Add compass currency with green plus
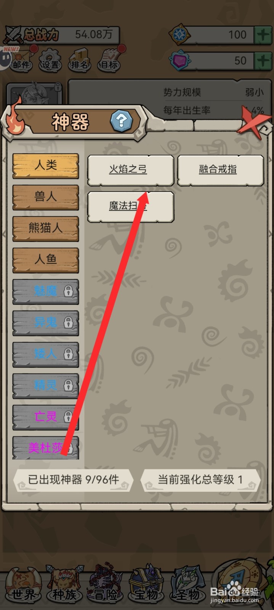This screenshot has width=274, height=610. (263, 35)
